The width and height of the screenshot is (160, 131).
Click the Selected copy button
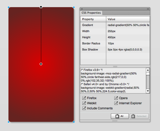139,116
